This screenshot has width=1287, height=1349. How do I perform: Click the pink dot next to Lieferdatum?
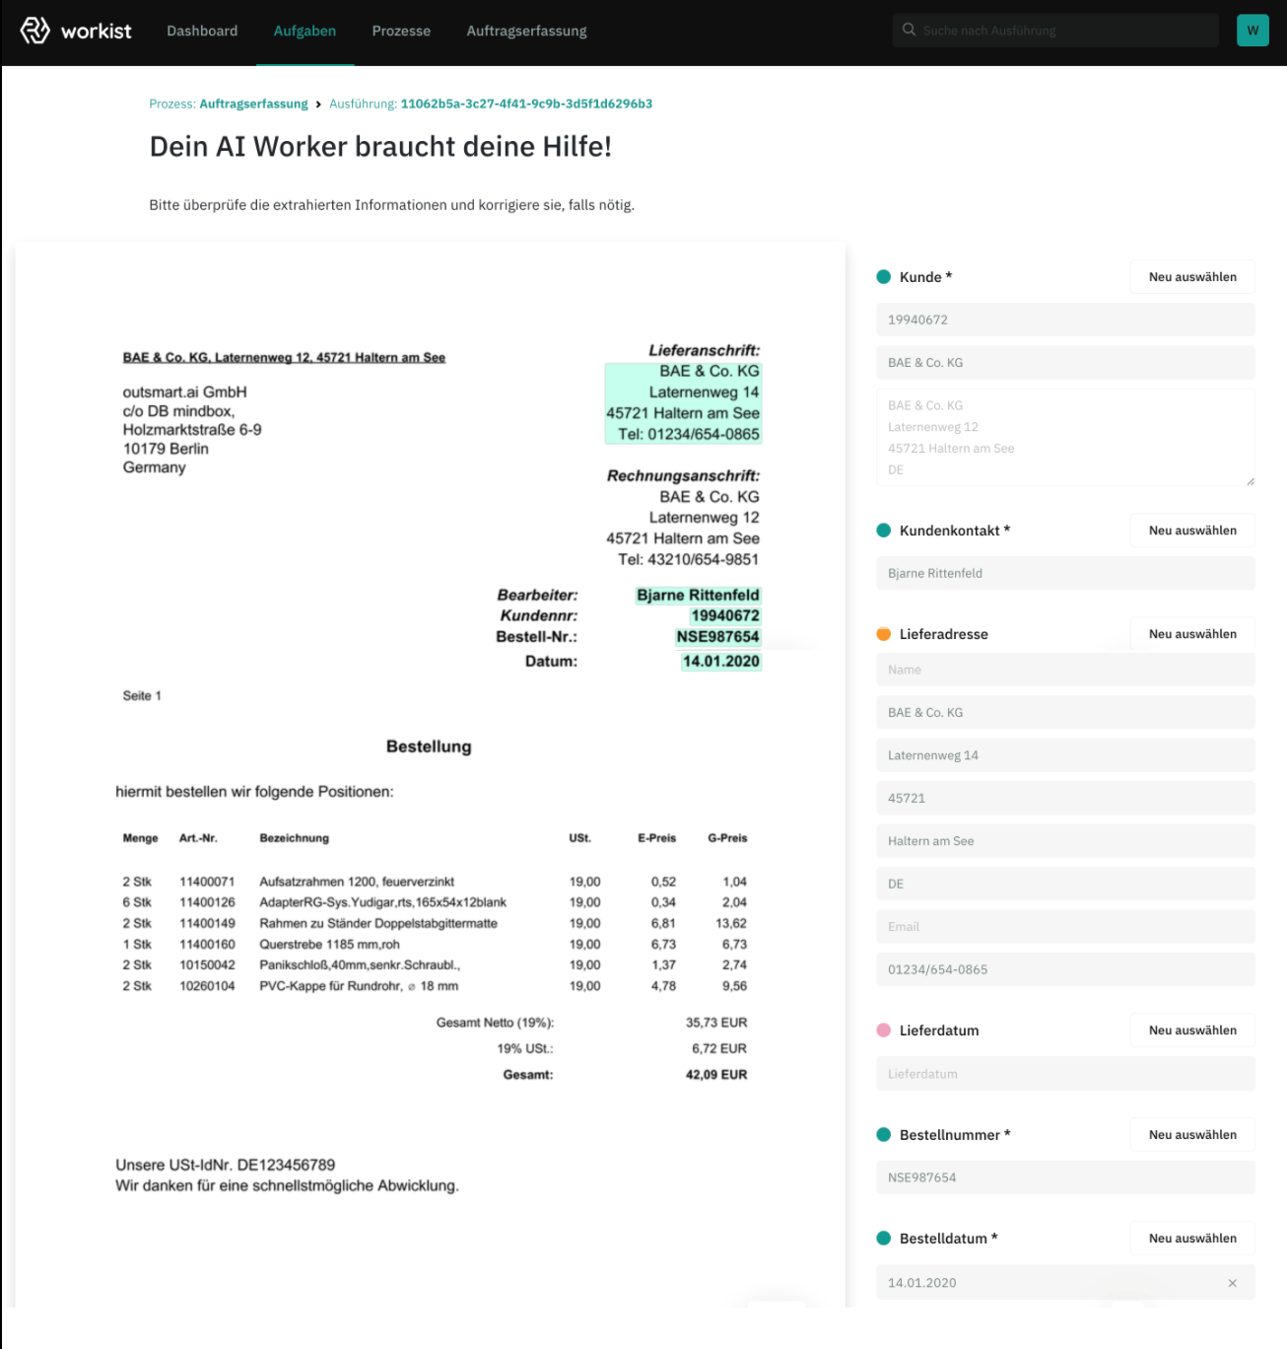(x=884, y=1030)
